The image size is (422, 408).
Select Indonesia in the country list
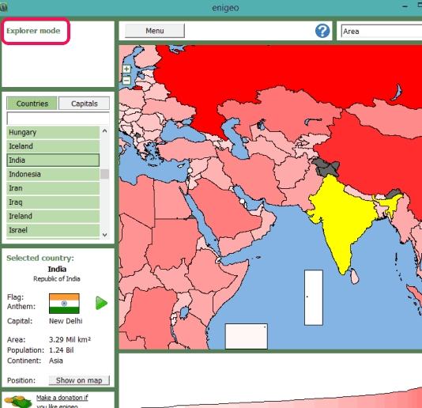(x=53, y=174)
